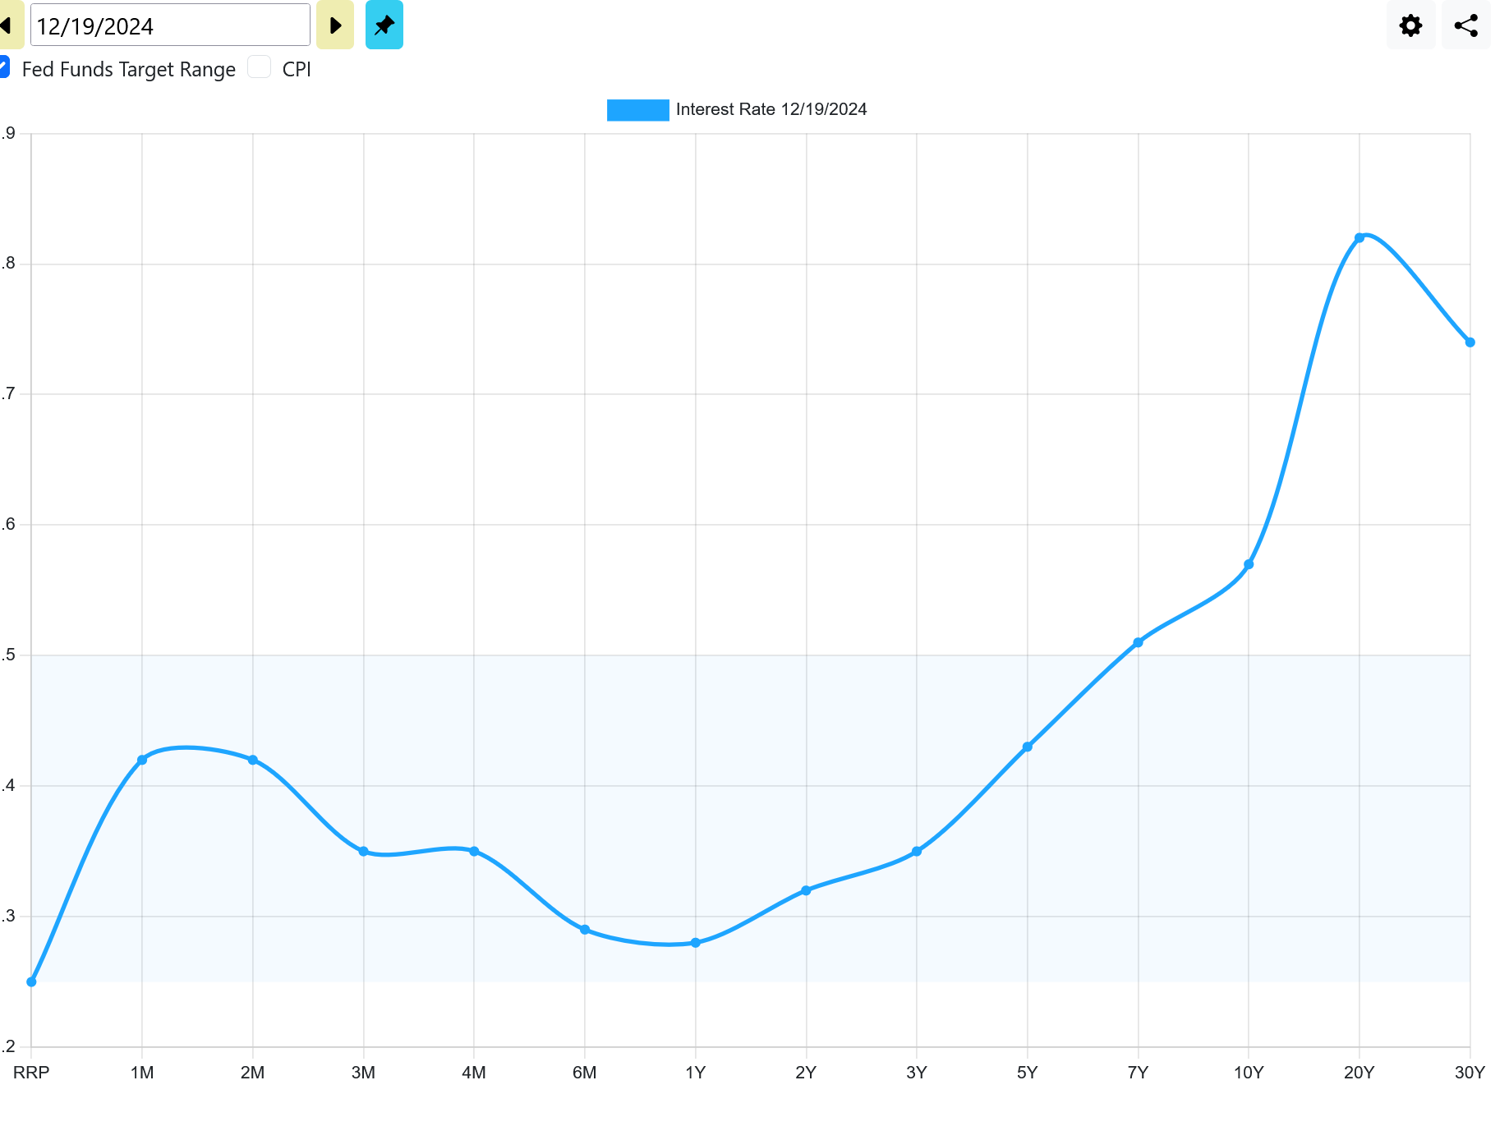Pin the current yield curve

[x=384, y=25]
